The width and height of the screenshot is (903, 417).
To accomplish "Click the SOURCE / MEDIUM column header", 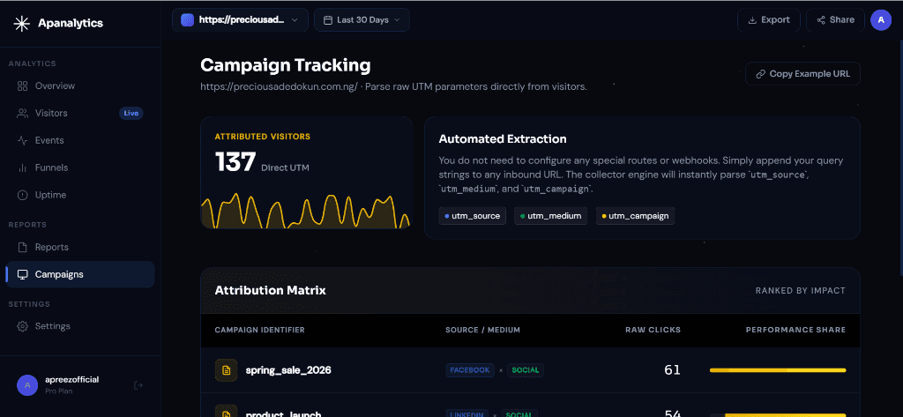I will coord(482,330).
